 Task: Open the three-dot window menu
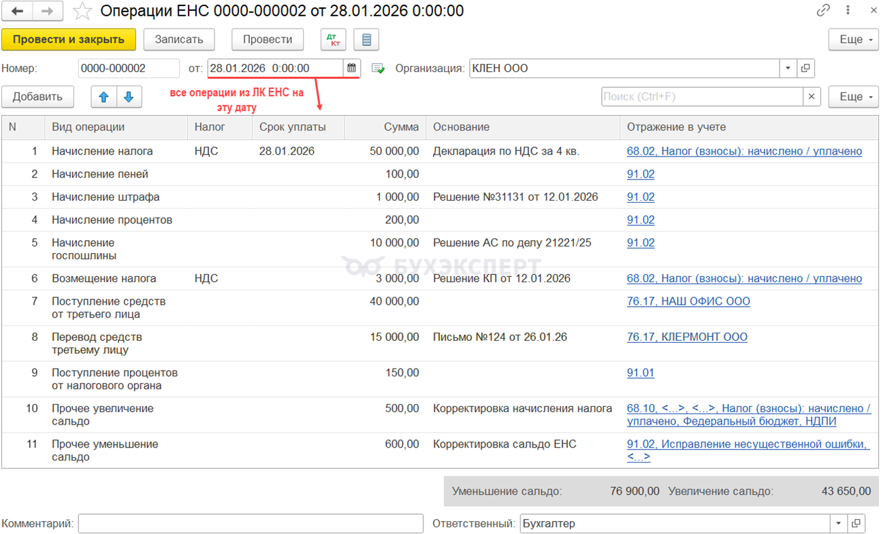click(x=848, y=11)
